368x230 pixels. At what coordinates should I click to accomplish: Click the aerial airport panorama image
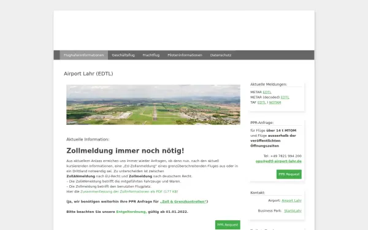coord(153,105)
